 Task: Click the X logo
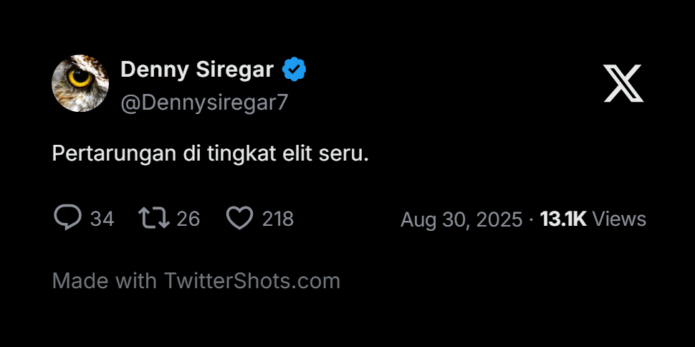coord(623,83)
